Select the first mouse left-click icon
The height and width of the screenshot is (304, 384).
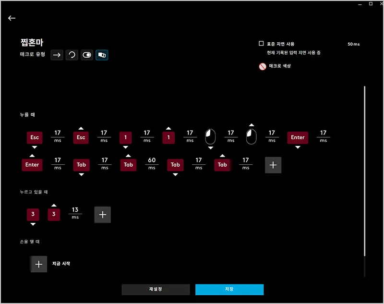tap(210, 137)
